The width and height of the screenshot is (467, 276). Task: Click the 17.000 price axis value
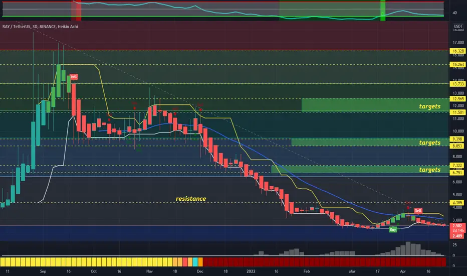pyautogui.click(x=458, y=43)
